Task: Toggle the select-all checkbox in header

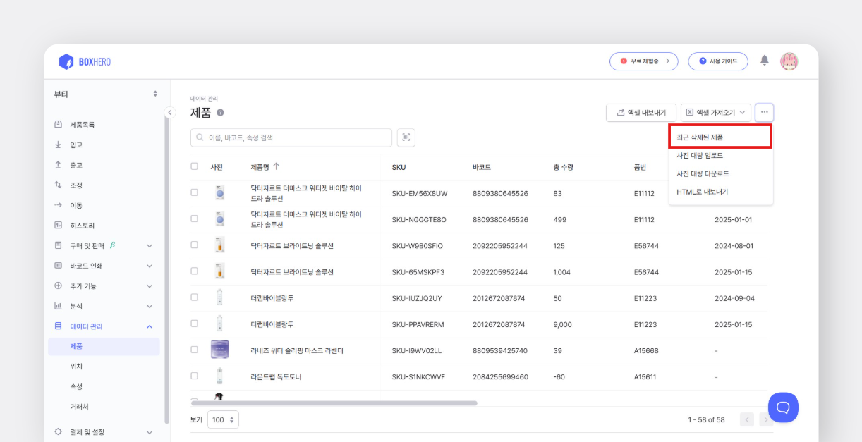Action: [194, 166]
